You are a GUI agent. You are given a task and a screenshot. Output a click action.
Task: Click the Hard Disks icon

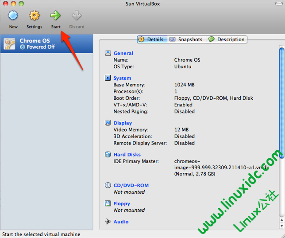click(108, 155)
